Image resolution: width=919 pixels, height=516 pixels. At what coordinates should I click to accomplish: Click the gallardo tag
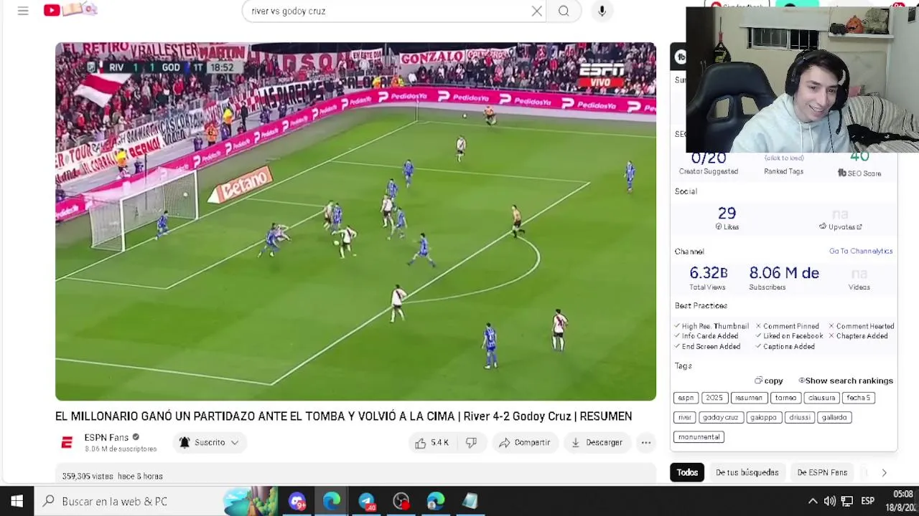pos(834,417)
